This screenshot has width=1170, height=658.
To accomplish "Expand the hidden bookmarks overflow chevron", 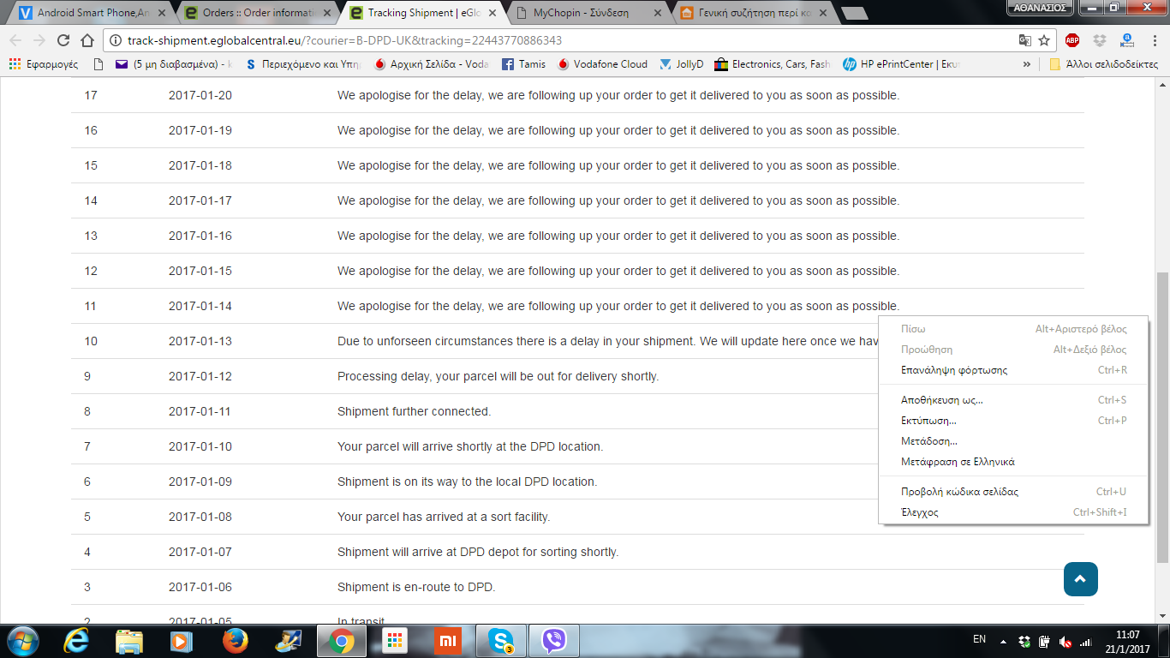I will pyautogui.click(x=1027, y=64).
